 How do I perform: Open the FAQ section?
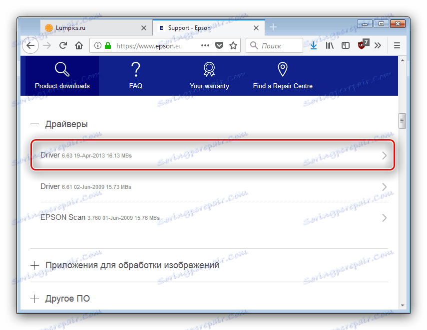[x=136, y=76]
